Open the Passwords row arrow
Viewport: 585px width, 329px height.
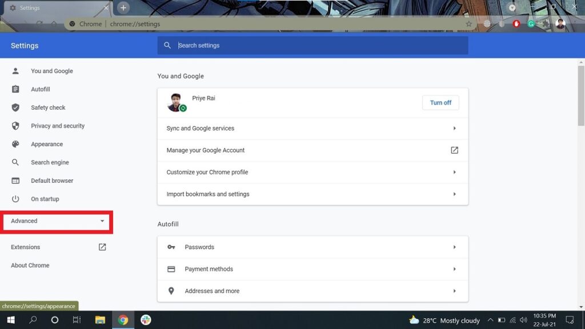coord(454,247)
